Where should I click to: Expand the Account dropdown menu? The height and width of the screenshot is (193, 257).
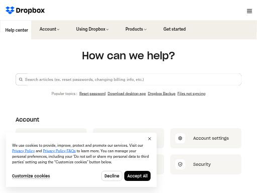click(49, 29)
